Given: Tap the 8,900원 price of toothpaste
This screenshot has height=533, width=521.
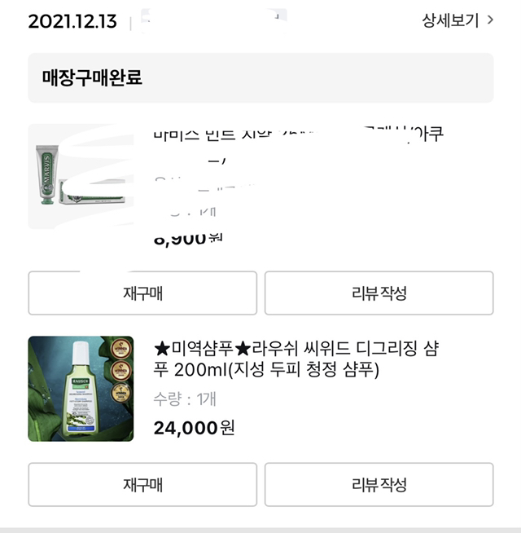Looking at the screenshot, I should pos(187,238).
